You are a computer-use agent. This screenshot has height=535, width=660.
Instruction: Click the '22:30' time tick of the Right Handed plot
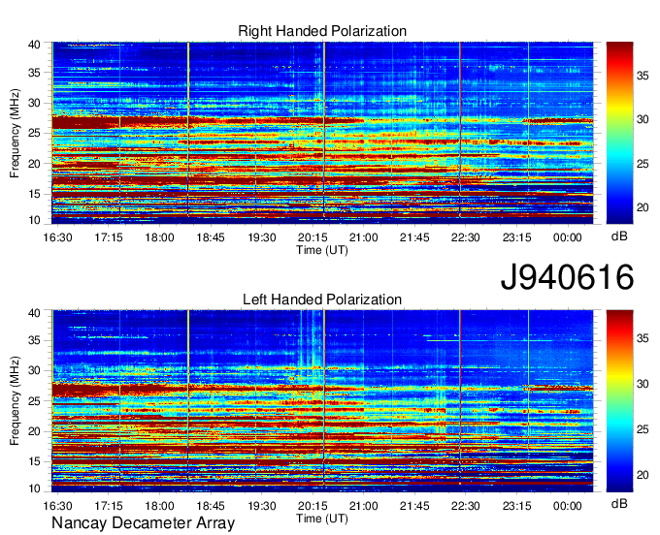pos(466,237)
